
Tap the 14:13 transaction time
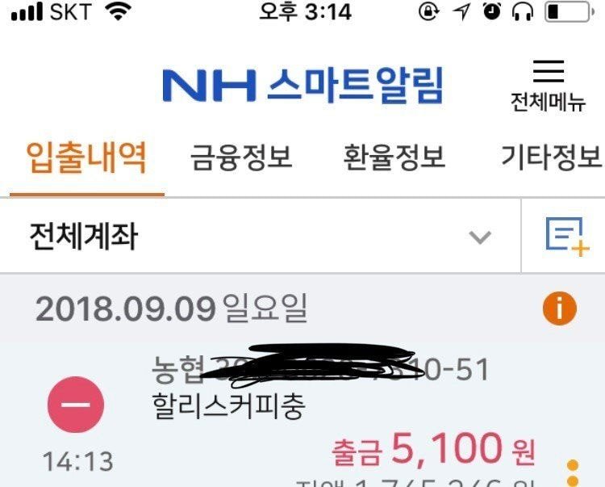coord(78,461)
